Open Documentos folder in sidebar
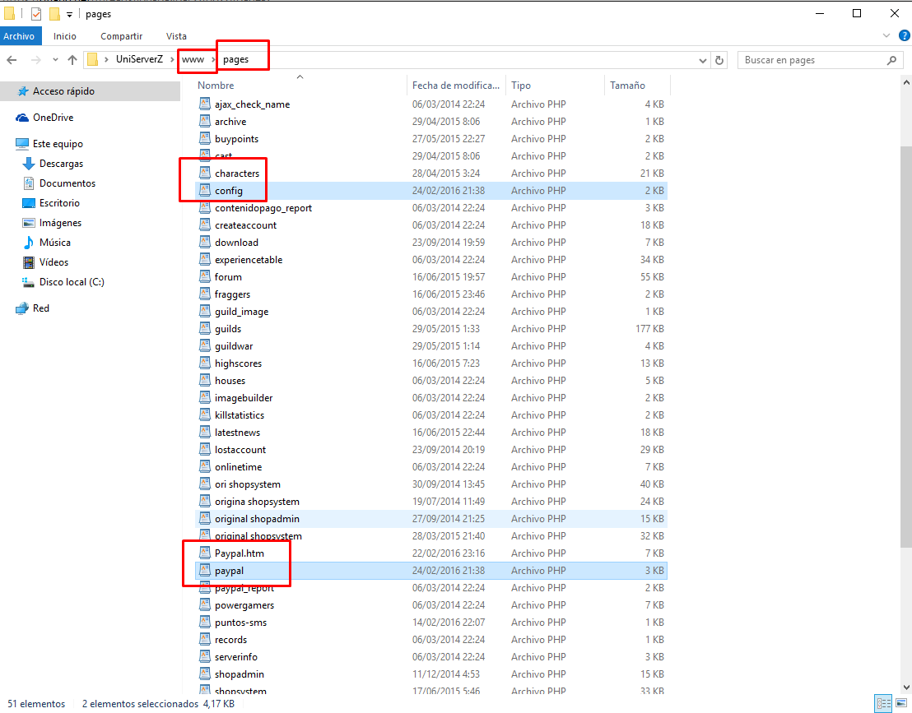 click(67, 183)
